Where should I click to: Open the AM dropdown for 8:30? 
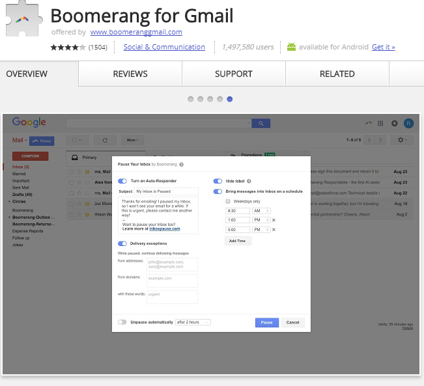(261, 211)
